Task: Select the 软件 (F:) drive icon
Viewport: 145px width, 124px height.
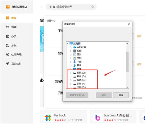Action: click(75, 84)
